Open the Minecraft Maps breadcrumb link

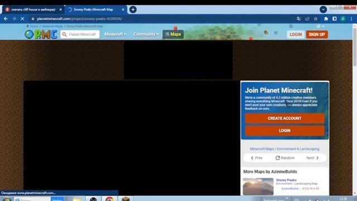click(x=52, y=26)
